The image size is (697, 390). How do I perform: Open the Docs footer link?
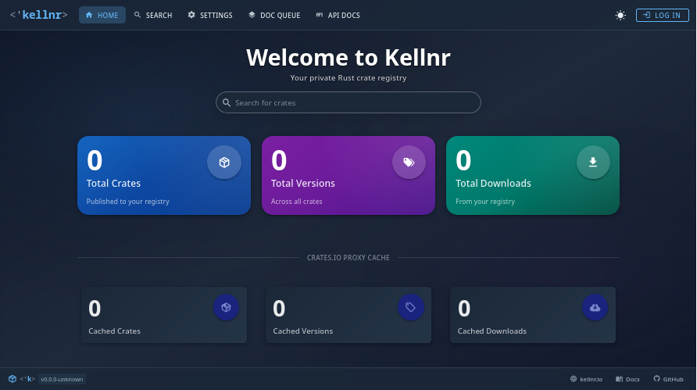627,379
